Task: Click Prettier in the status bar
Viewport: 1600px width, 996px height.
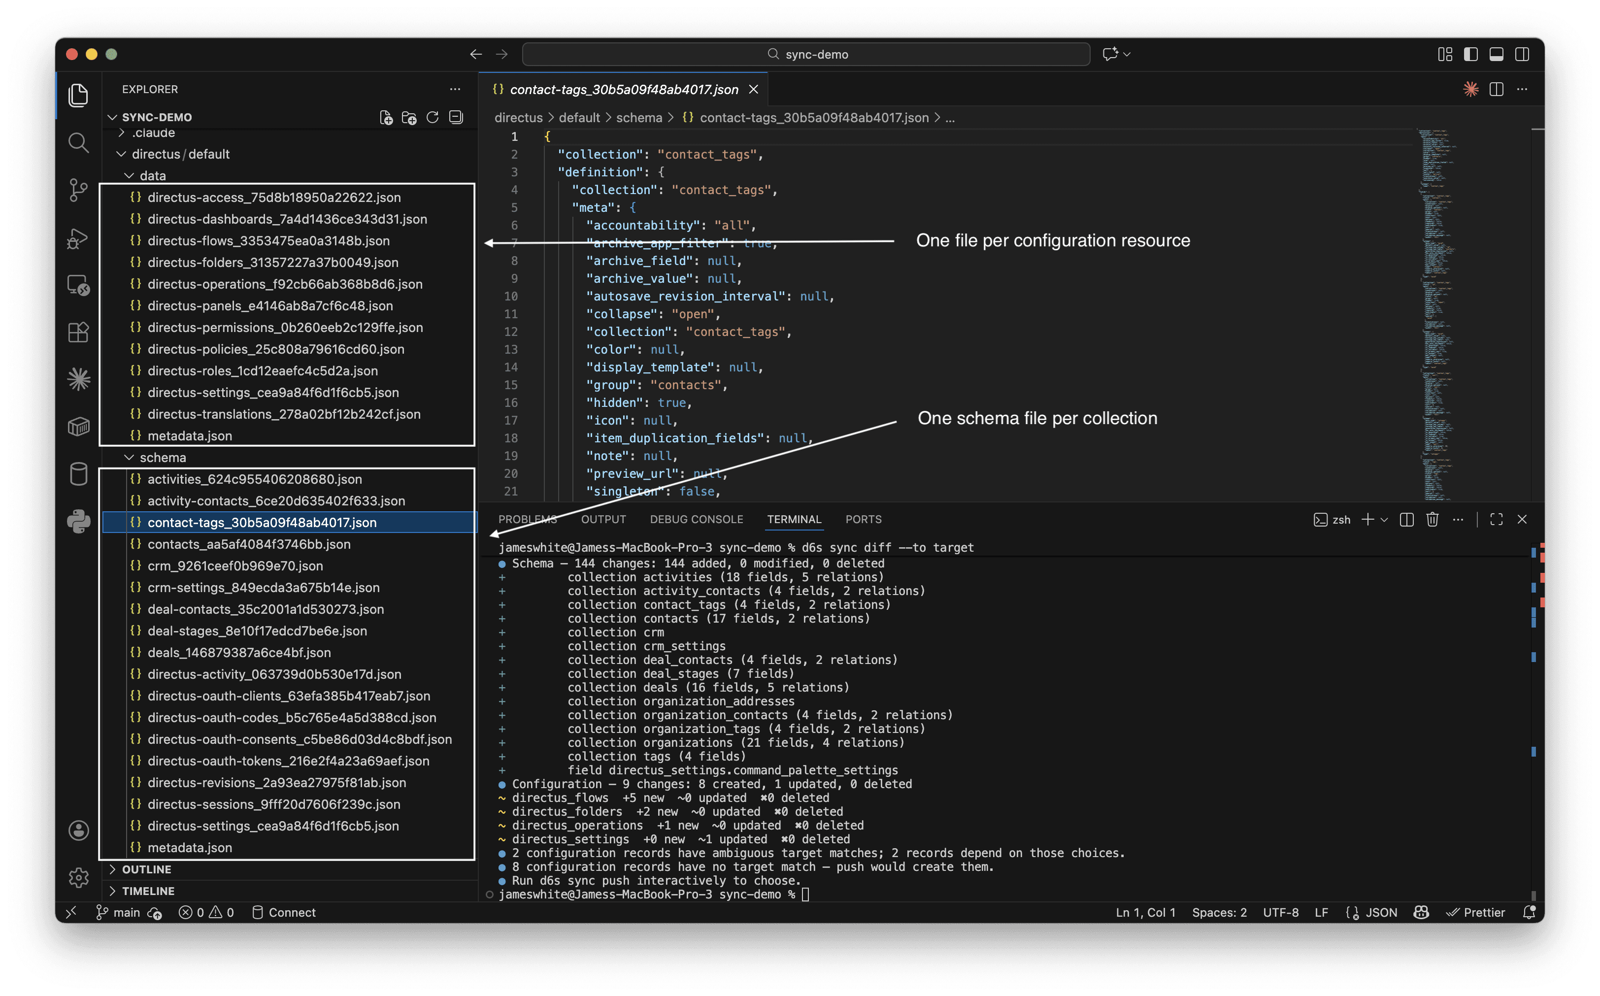Action: [1475, 912]
